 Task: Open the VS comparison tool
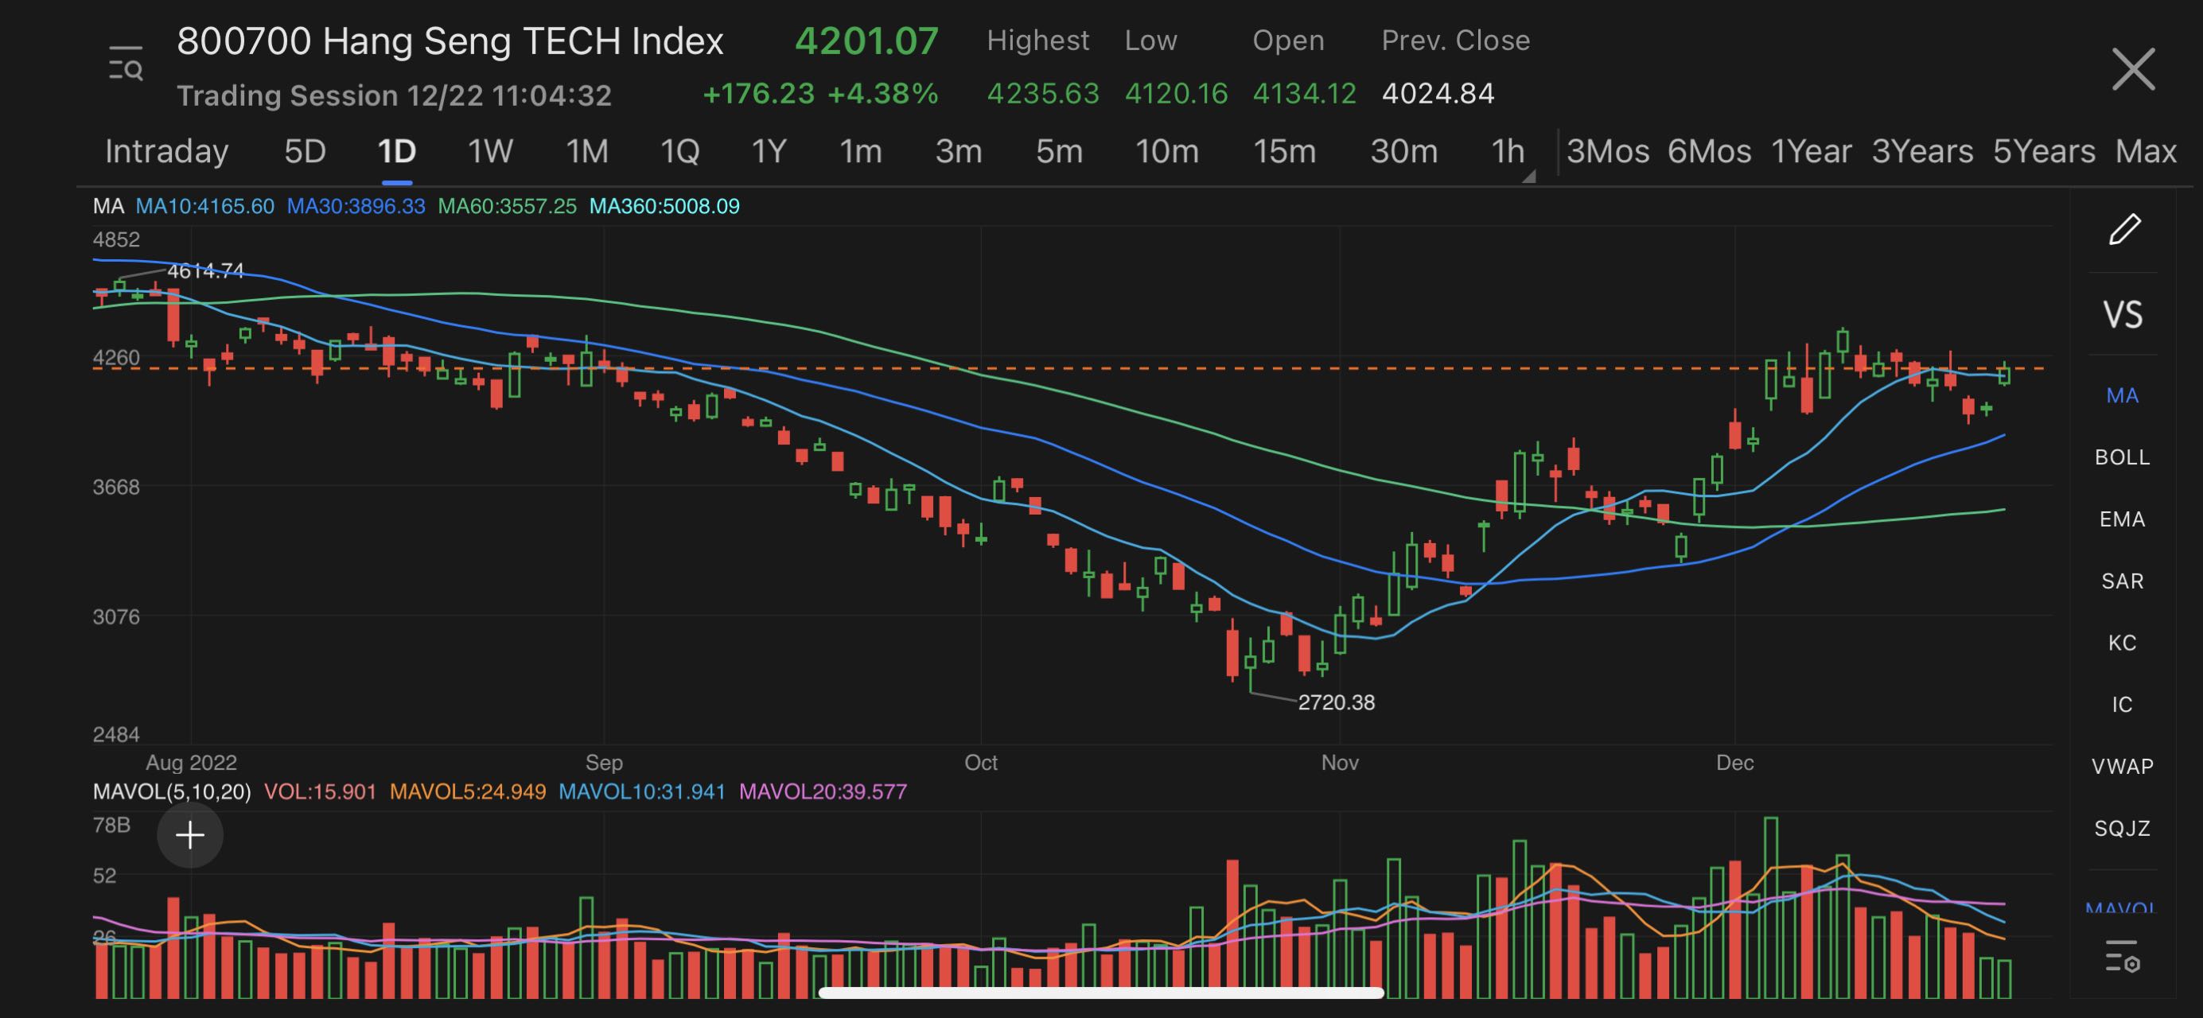pos(2122,314)
